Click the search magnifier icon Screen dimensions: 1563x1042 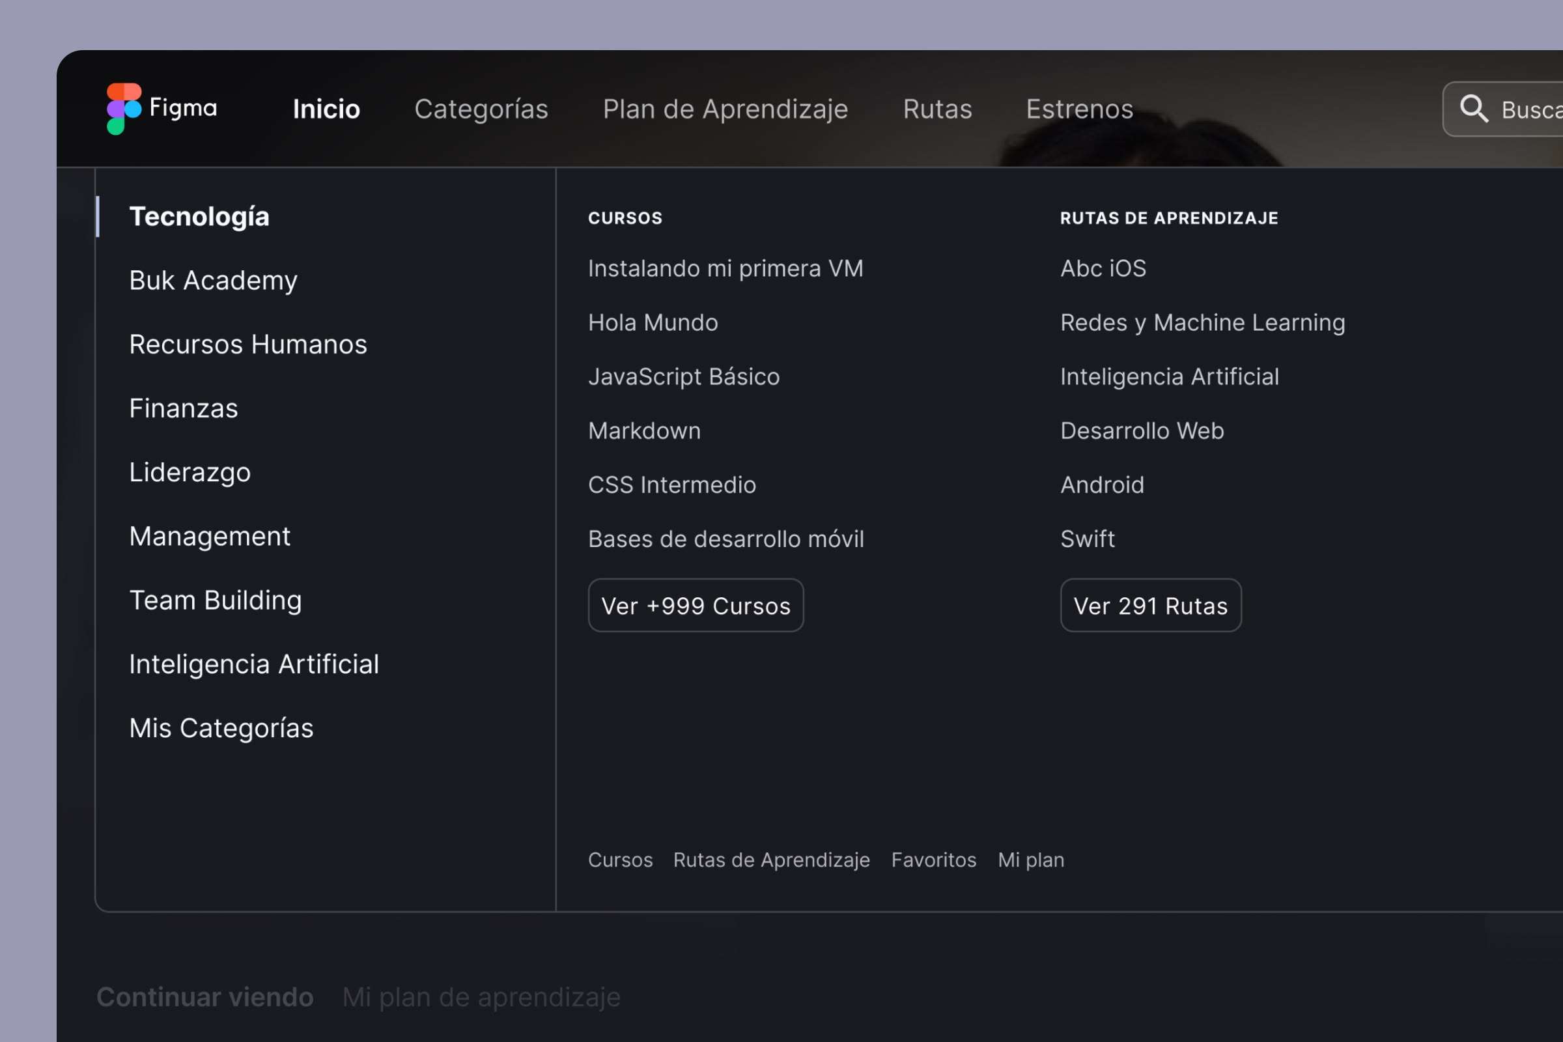tap(1472, 108)
